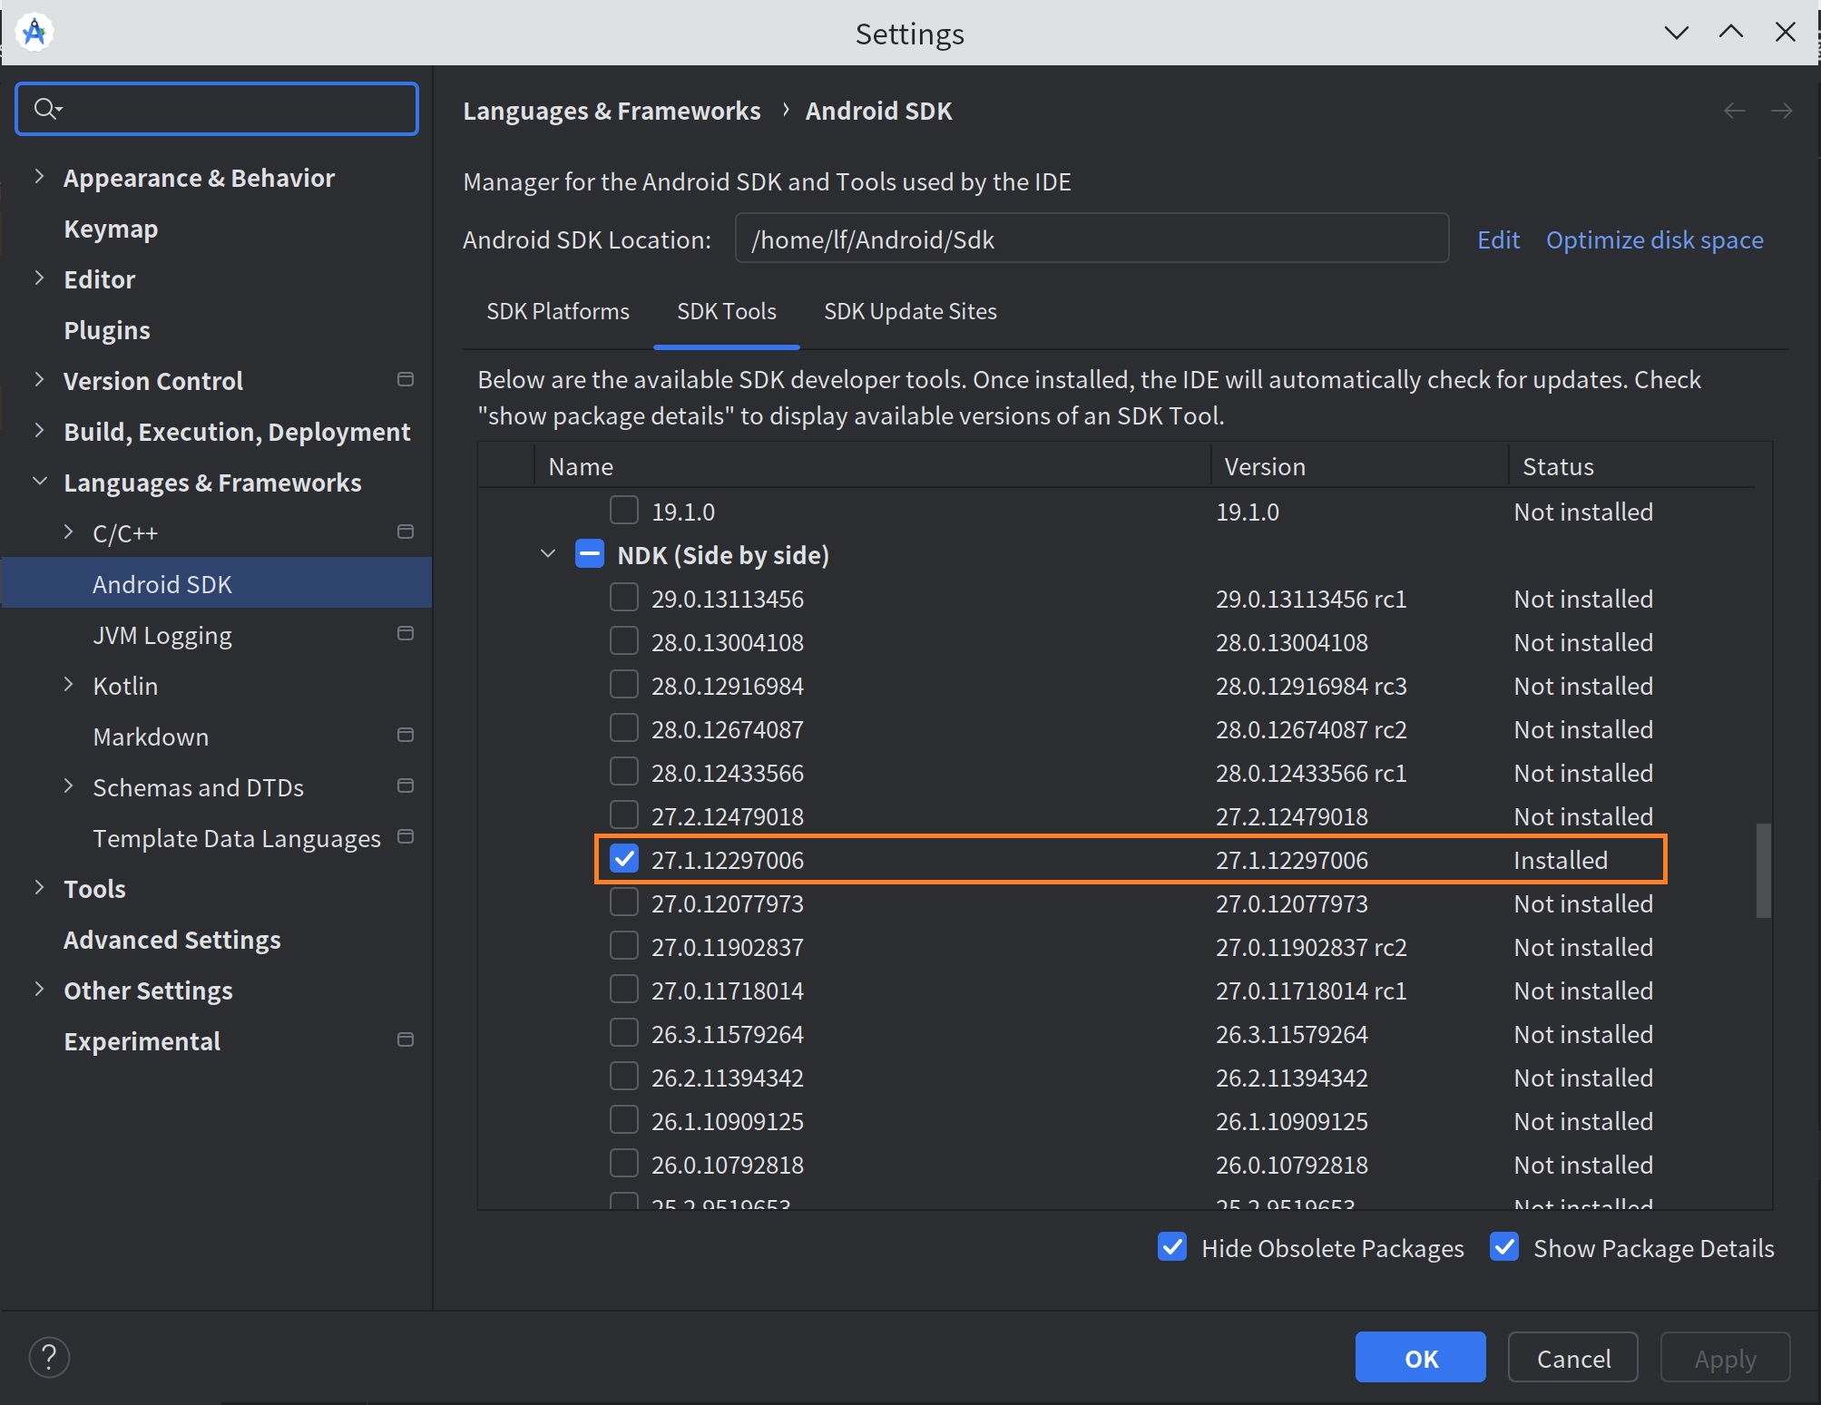Viewport: 1821px width, 1405px height.
Task: Click project-level icon beside JVM Logging
Action: tap(406, 634)
